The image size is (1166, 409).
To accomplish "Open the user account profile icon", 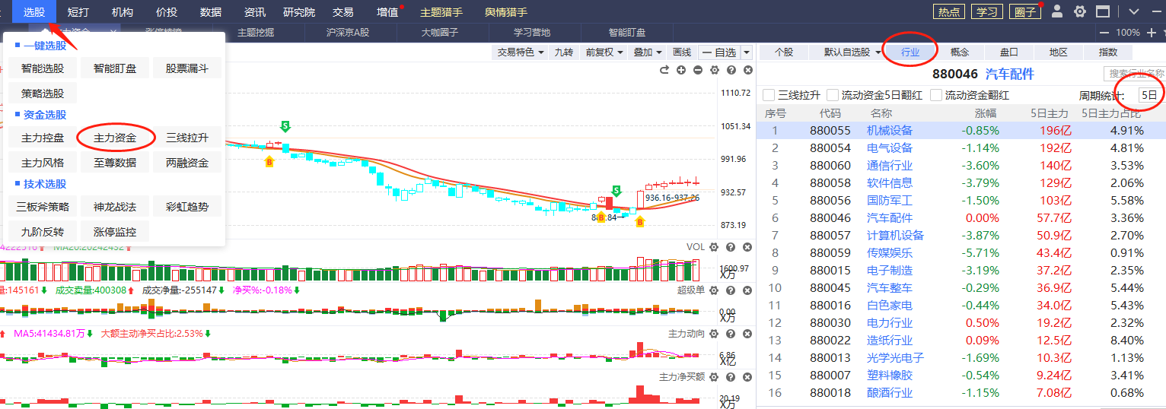I will 1057,11.
